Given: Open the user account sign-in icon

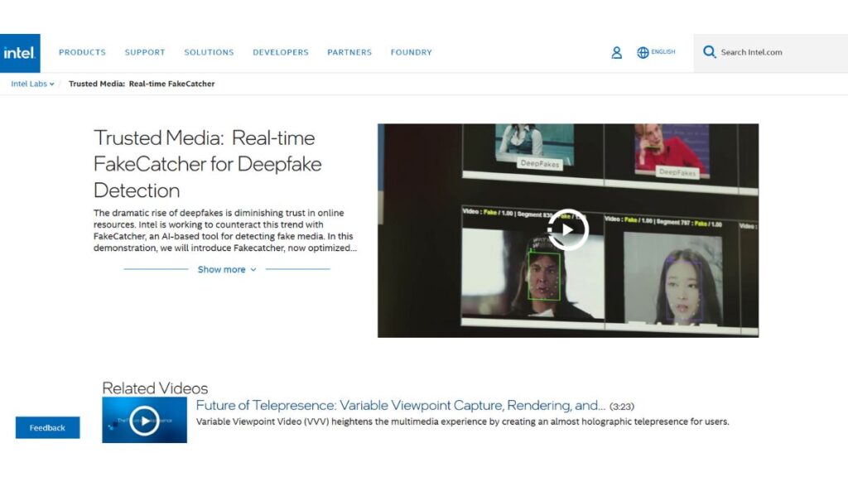Looking at the screenshot, I should pyautogui.click(x=616, y=52).
